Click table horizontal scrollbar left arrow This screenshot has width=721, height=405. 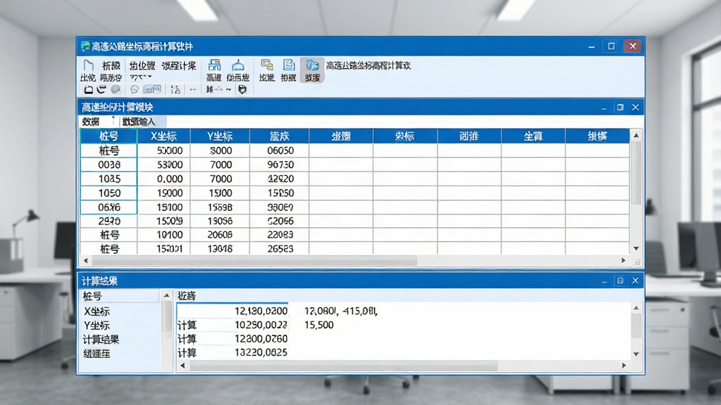coord(85,260)
